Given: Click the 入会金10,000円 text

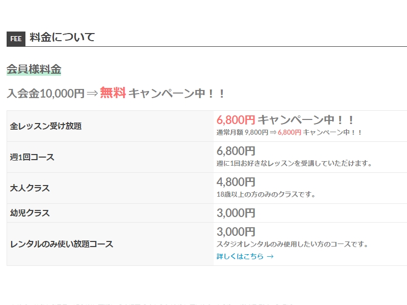Looking at the screenshot, I should pos(45,94).
